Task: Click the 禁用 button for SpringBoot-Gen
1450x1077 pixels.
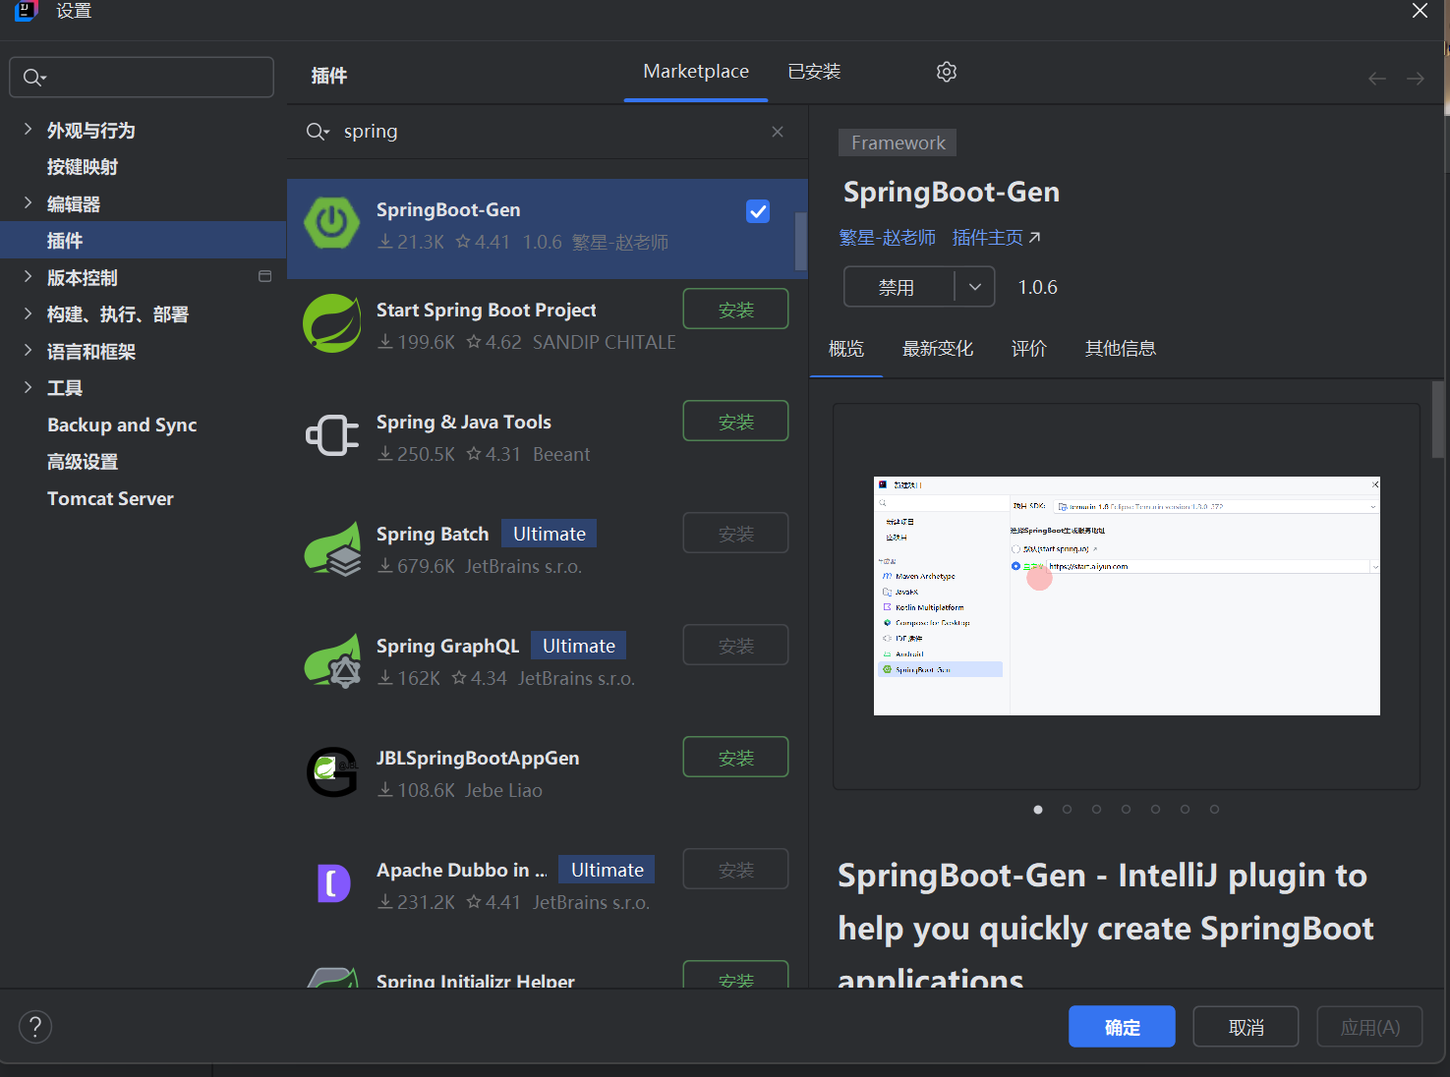Action: click(x=898, y=287)
